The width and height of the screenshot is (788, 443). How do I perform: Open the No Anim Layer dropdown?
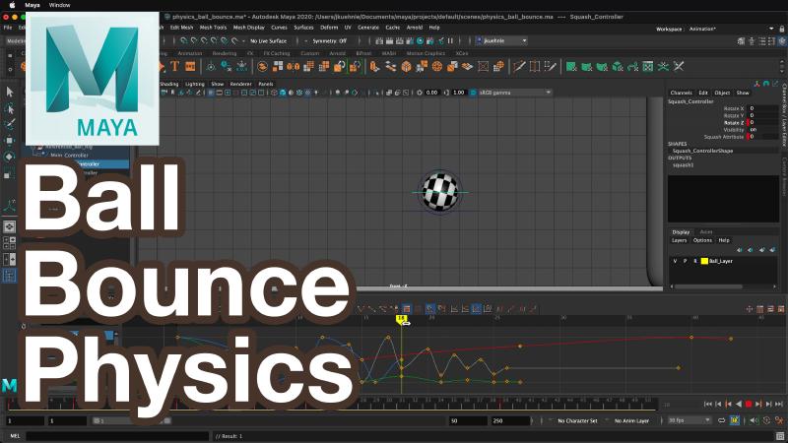click(x=631, y=420)
